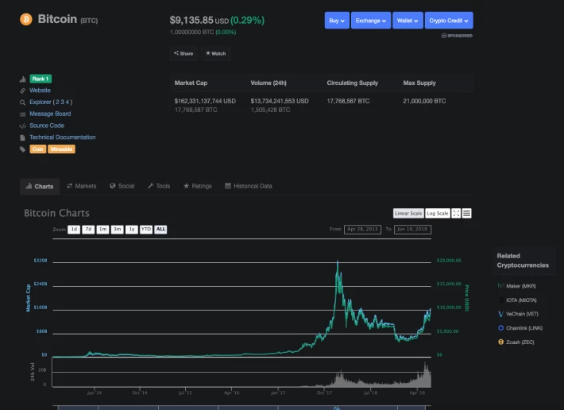Click the Circulating Supply 17,768,587 BTC
The width and height of the screenshot is (564, 410).
(x=348, y=101)
